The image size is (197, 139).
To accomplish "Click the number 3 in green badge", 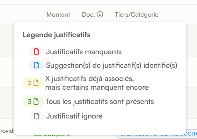I will coord(30,101).
